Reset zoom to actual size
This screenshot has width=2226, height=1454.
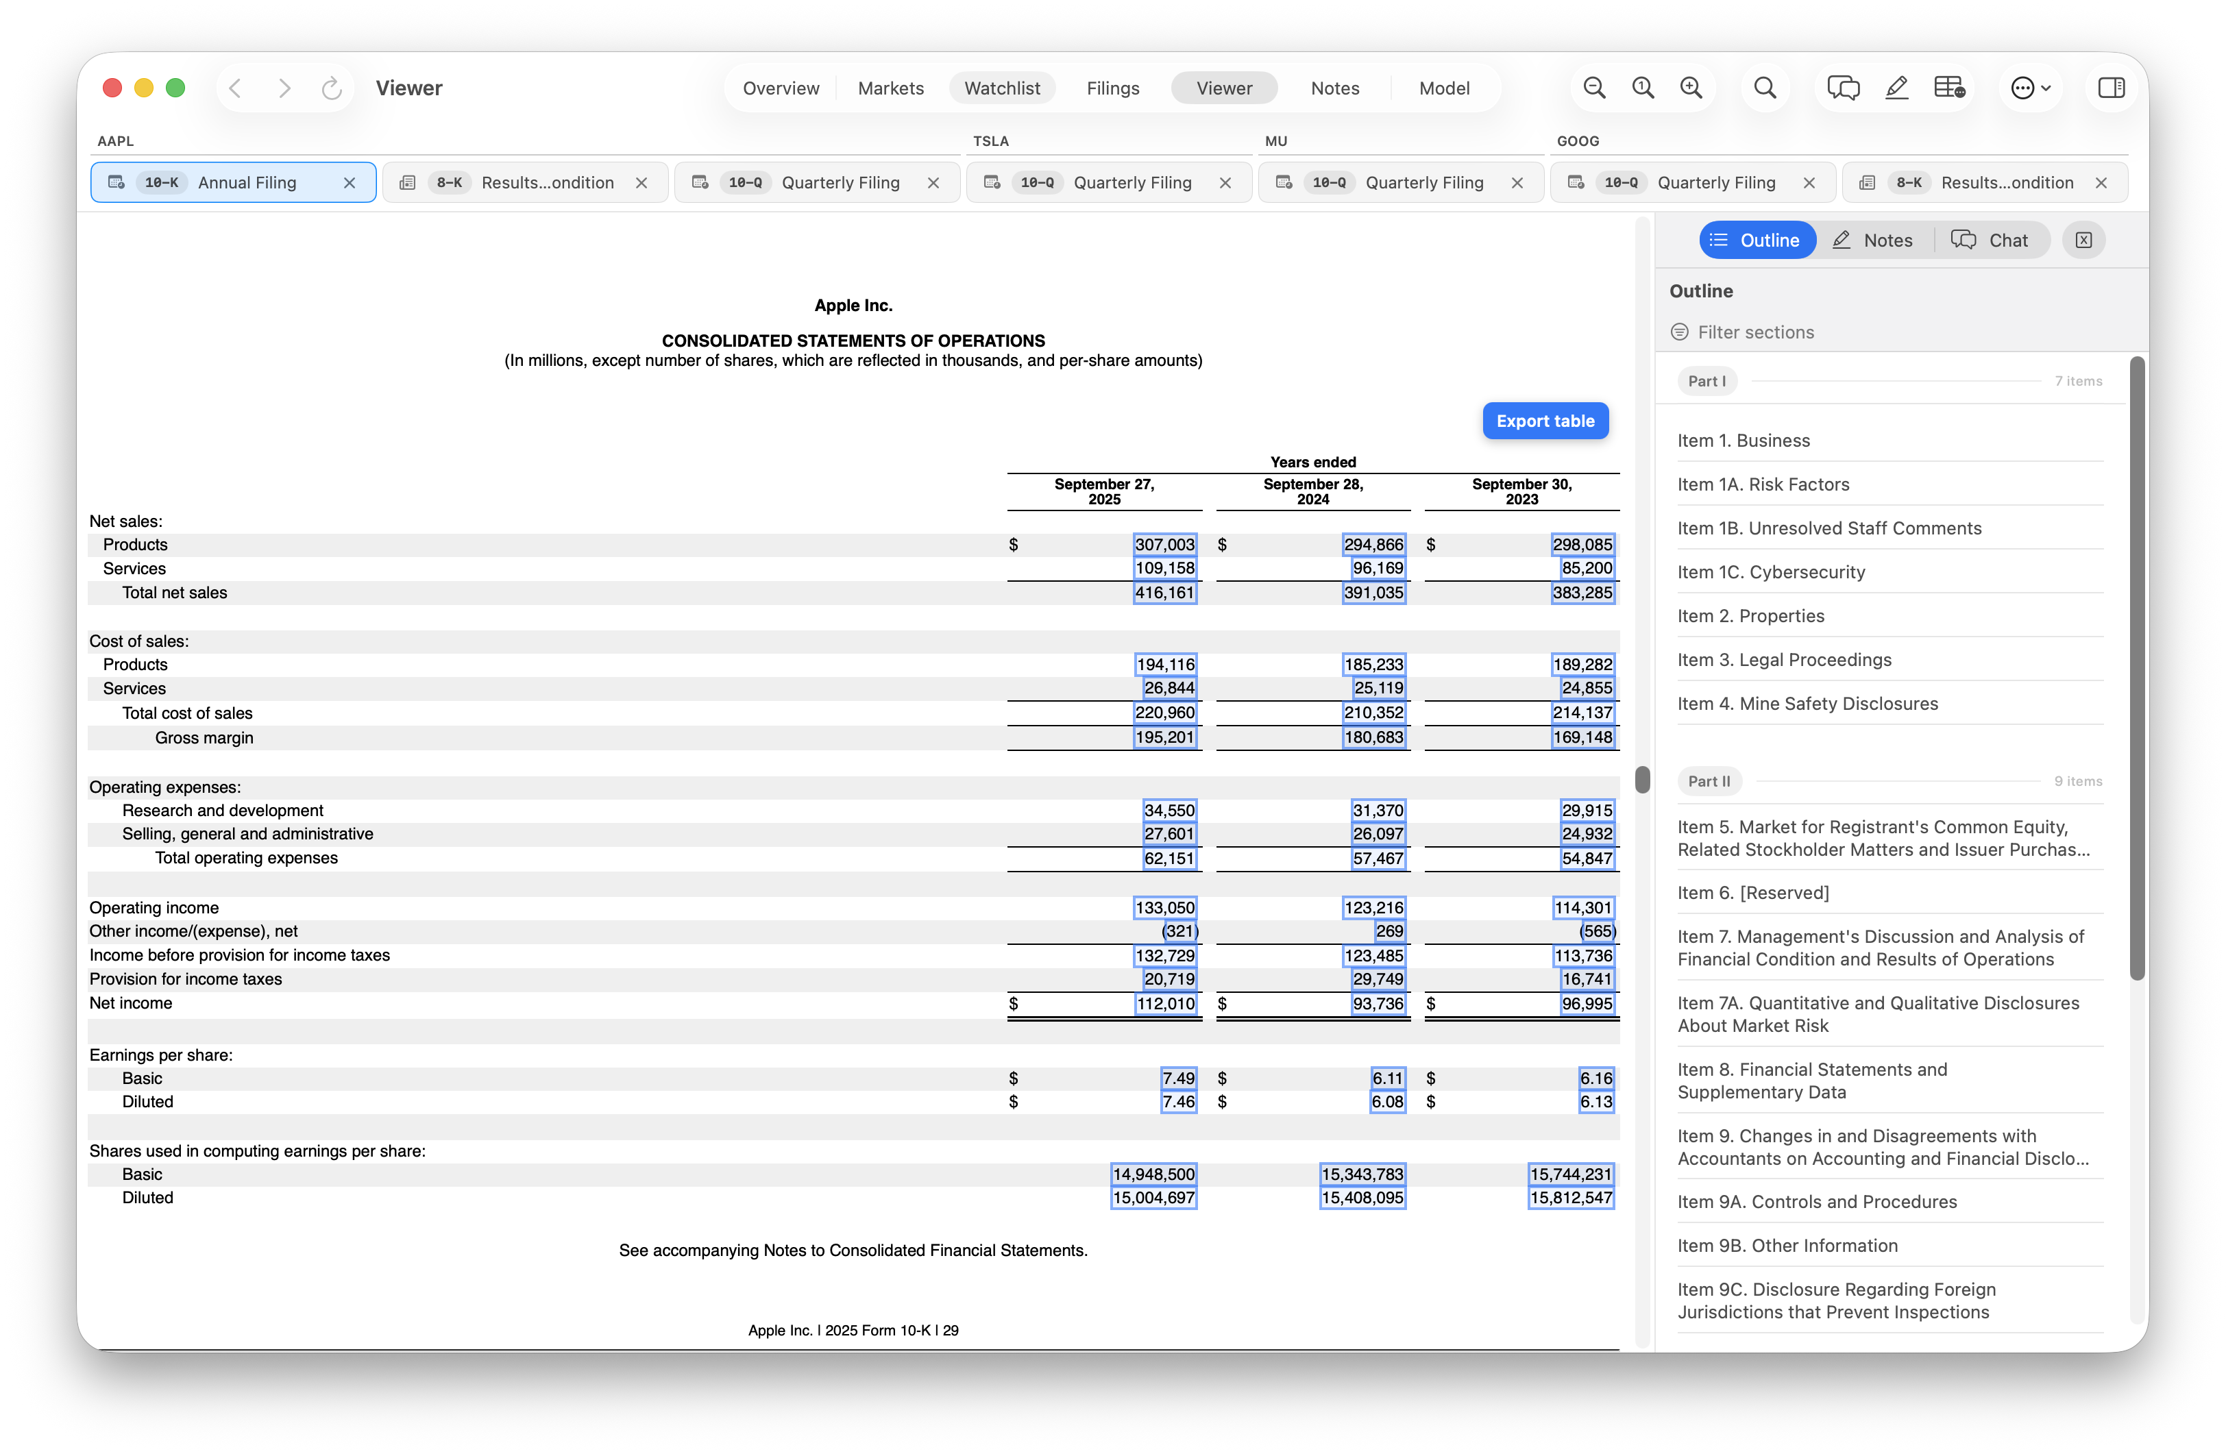(x=1643, y=88)
